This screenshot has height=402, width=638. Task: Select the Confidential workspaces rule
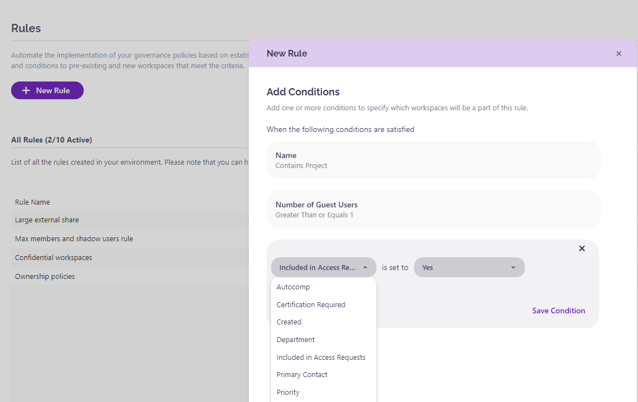(x=53, y=258)
